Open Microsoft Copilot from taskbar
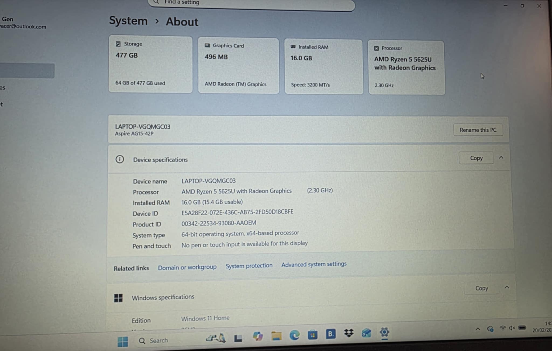This screenshot has height=351, width=552. click(258, 336)
